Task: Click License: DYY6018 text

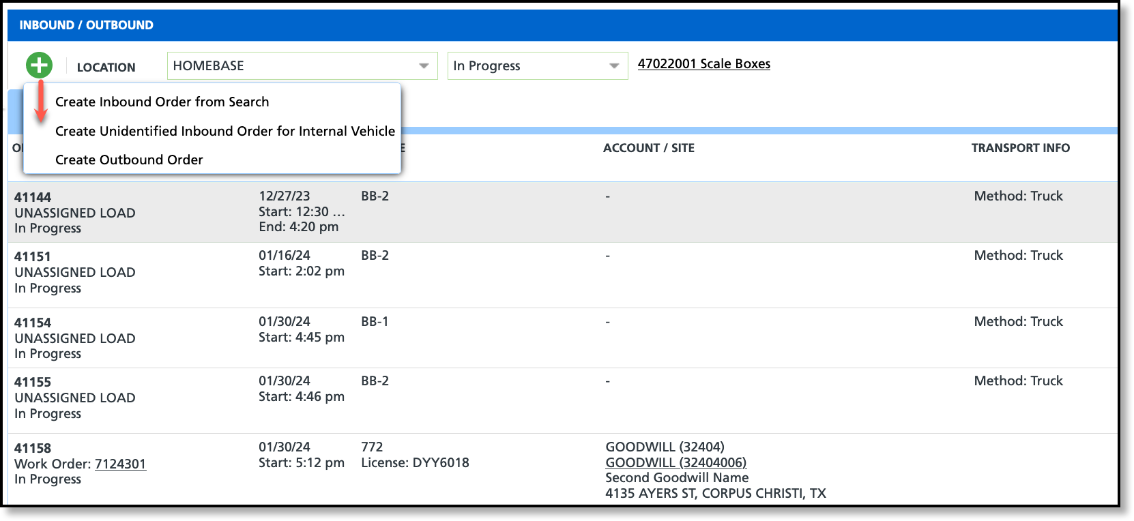Action: point(415,462)
